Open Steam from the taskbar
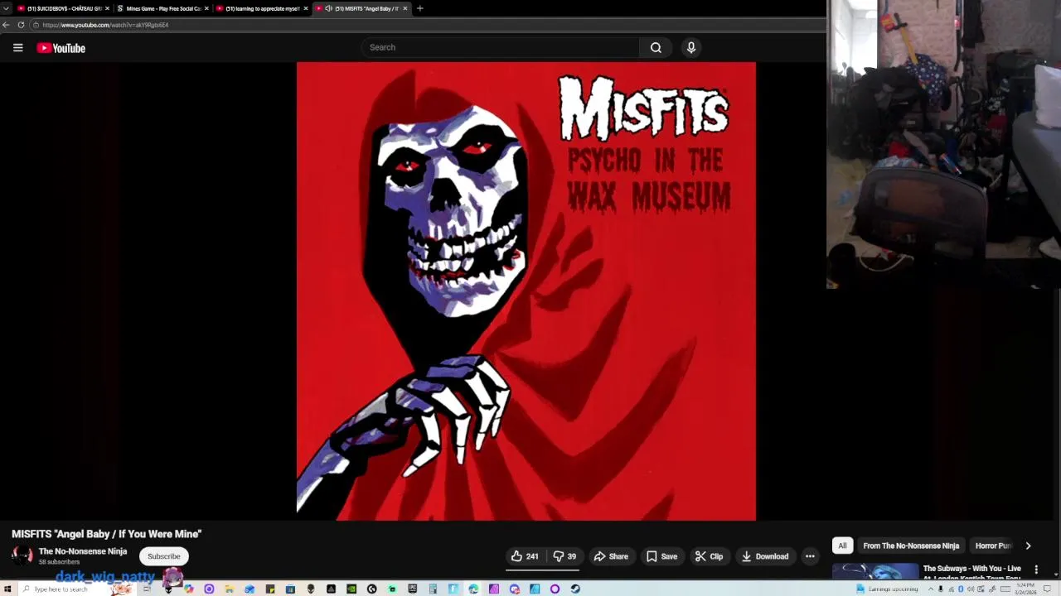This screenshot has height=596, width=1061. 574,589
